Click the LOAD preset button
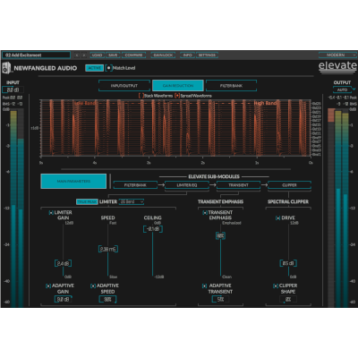Image resolution: width=358 pixels, height=358 pixels. point(97,55)
